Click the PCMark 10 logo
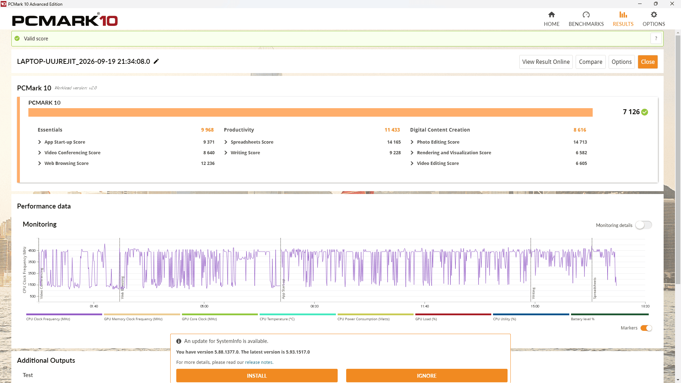The width and height of the screenshot is (681, 383). click(x=65, y=20)
